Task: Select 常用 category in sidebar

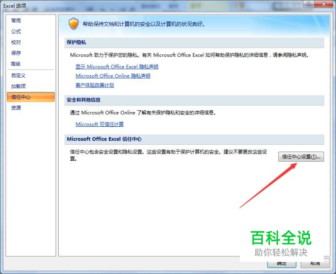Action: (x=16, y=20)
